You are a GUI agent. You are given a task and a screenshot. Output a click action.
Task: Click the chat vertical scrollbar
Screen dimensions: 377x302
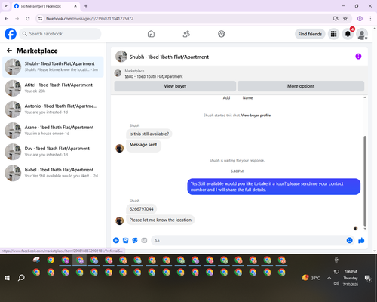[365, 180]
